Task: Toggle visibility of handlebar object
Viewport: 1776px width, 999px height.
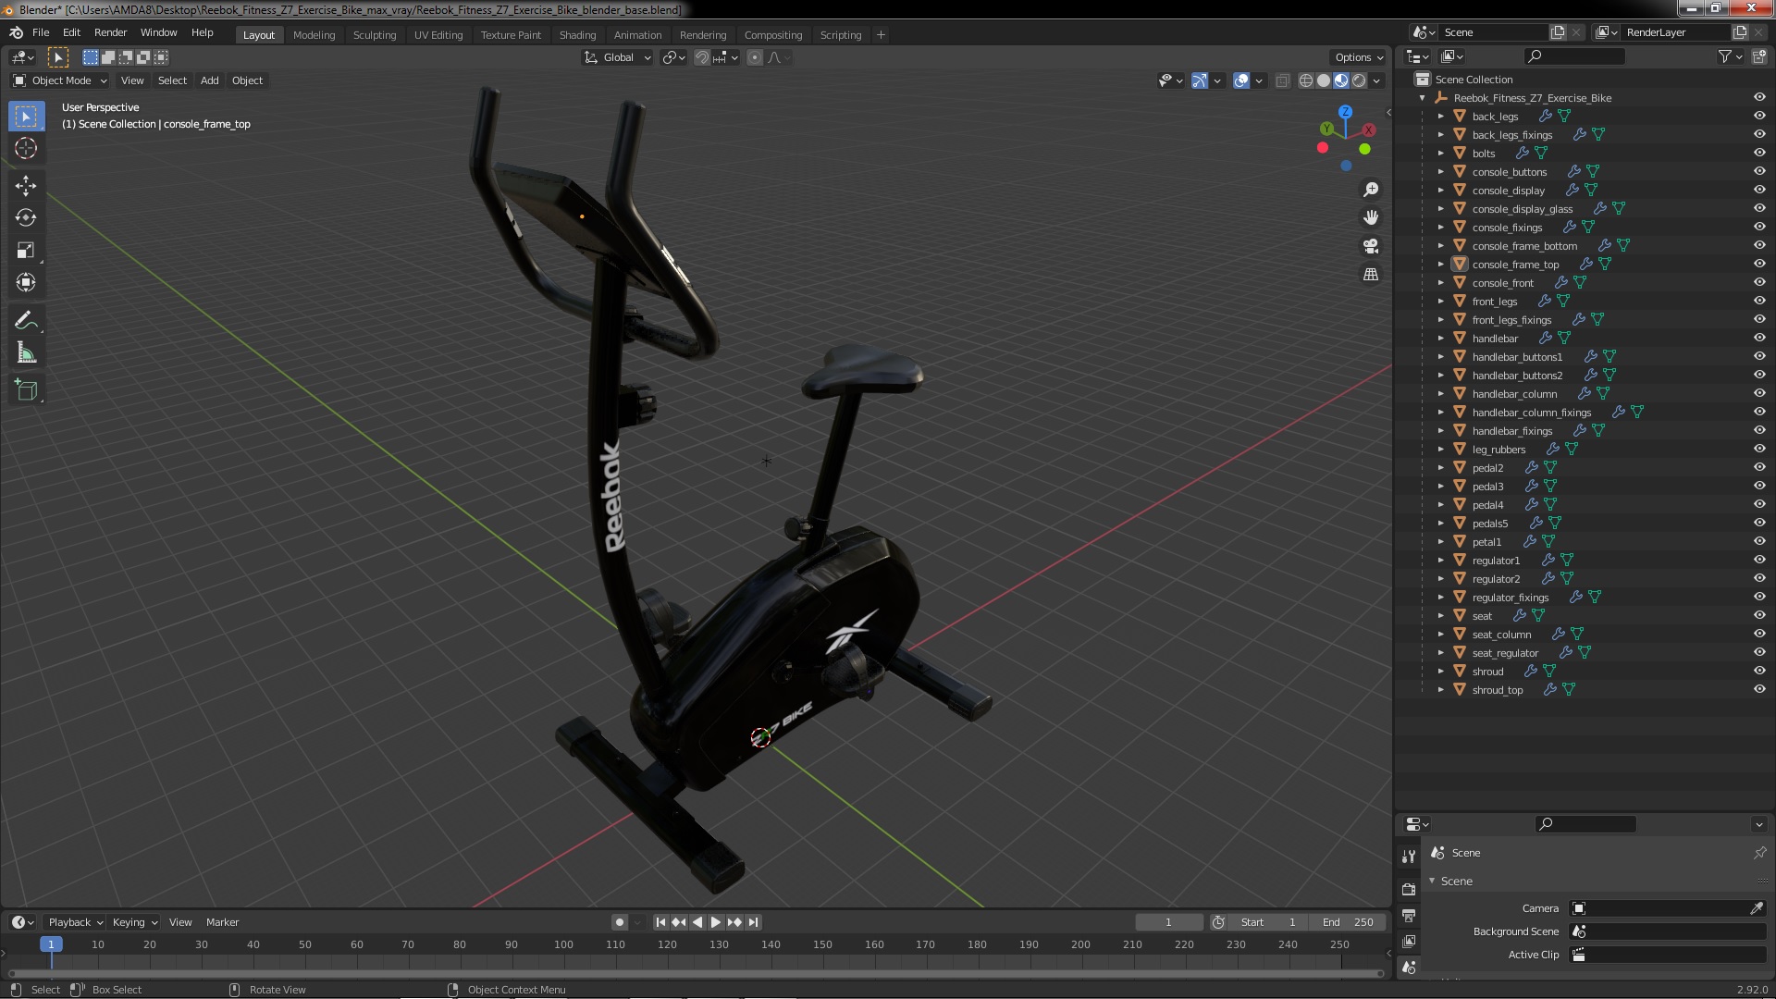Action: point(1759,339)
